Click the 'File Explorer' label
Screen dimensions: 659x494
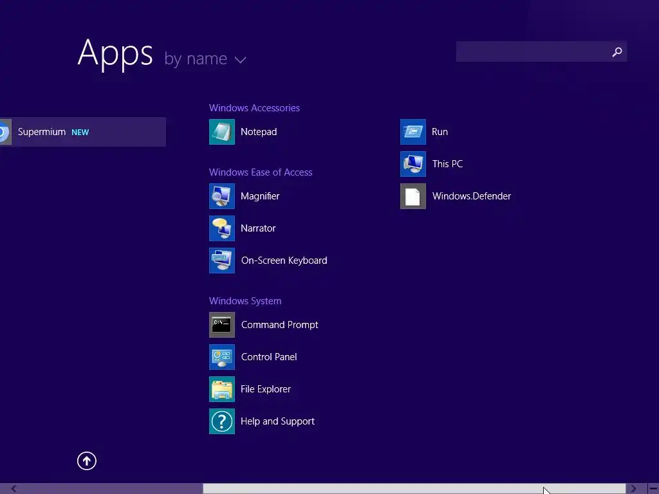pyautogui.click(x=266, y=389)
